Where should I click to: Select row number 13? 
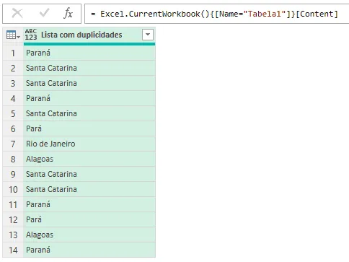[x=13, y=235]
